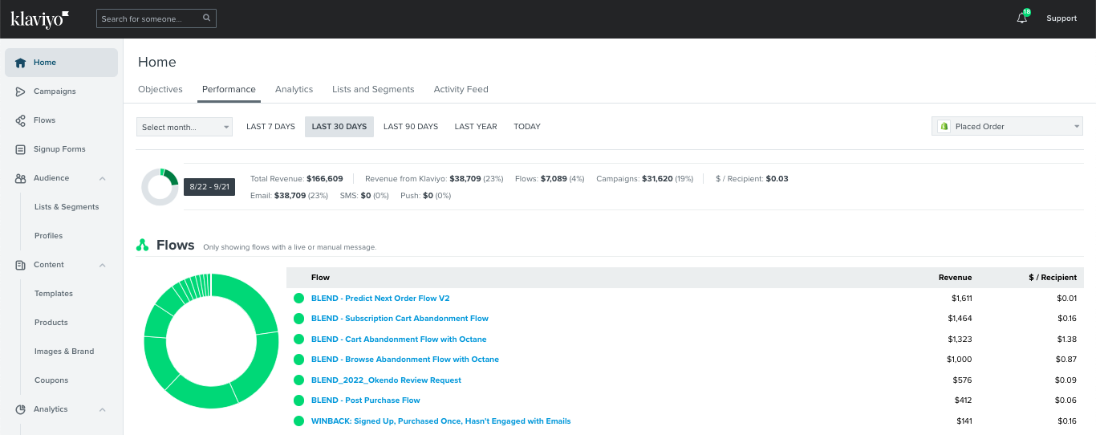Click the Flows sidebar icon
Screen dimensions: 1096x435
click(x=20, y=120)
